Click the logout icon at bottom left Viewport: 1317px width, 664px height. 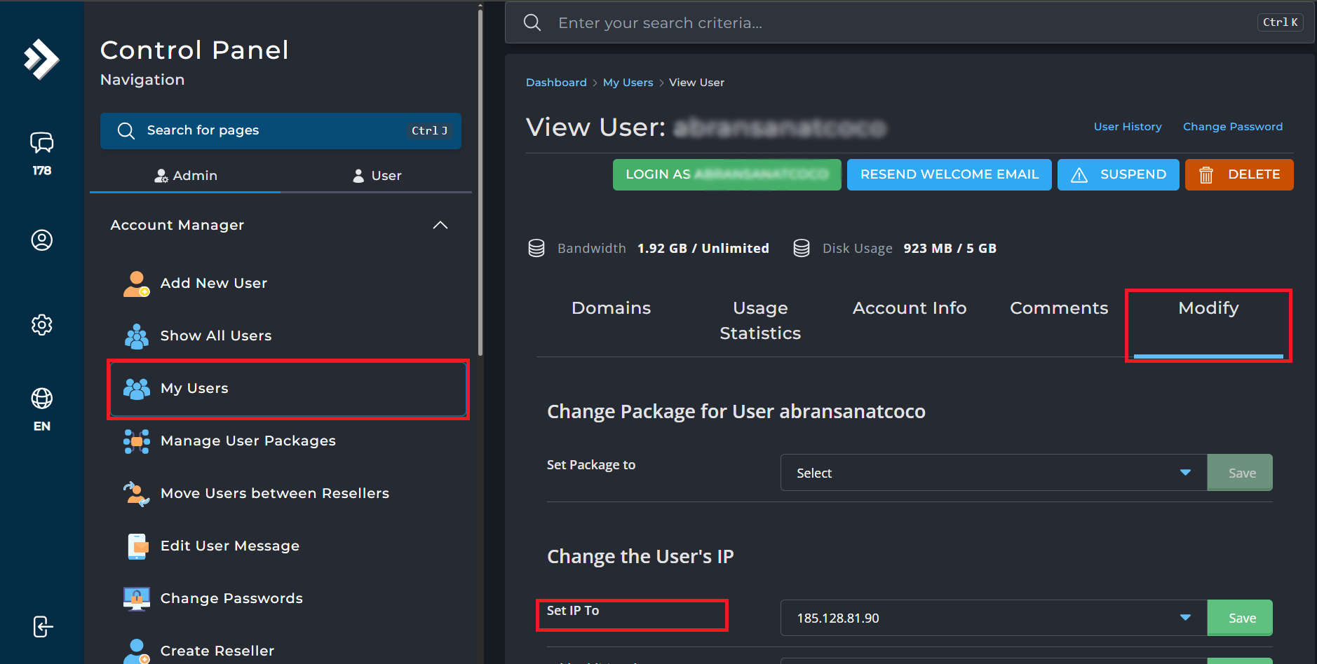point(43,627)
